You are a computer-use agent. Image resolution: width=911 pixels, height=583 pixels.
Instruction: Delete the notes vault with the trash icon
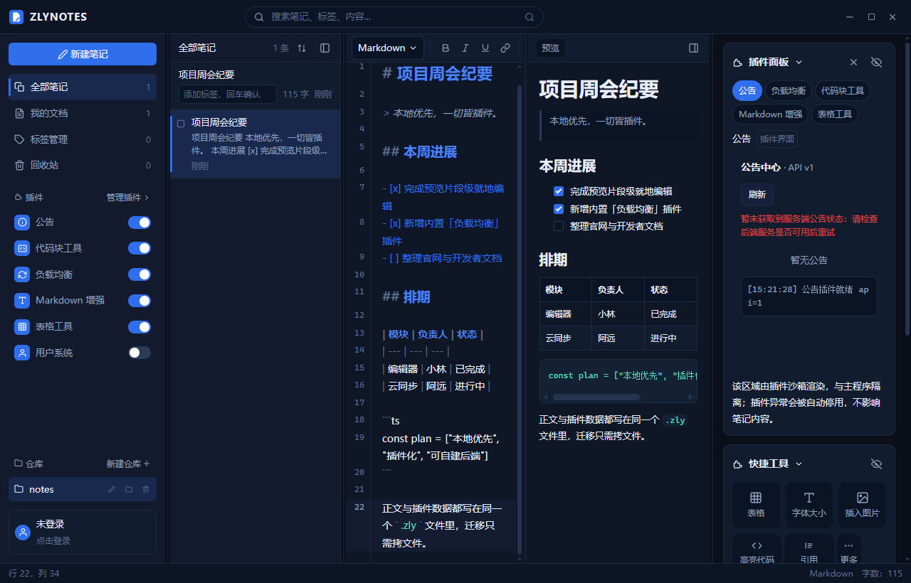[146, 489]
